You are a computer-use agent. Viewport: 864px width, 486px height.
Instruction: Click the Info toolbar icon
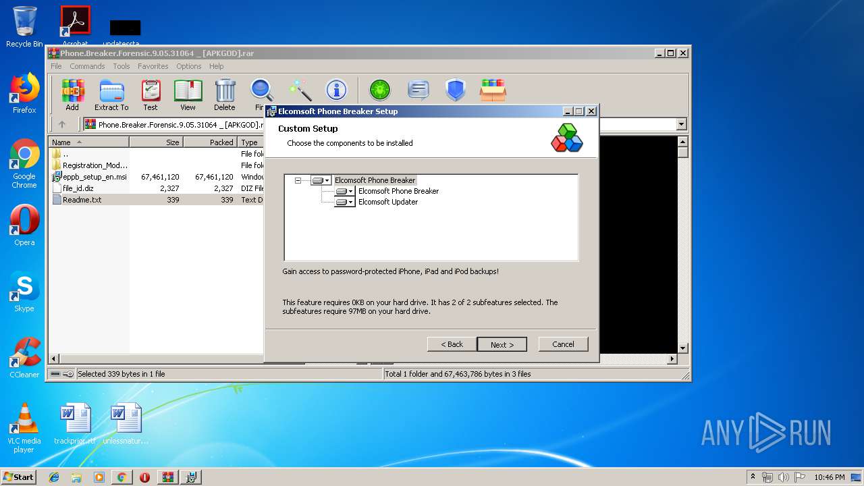336,90
